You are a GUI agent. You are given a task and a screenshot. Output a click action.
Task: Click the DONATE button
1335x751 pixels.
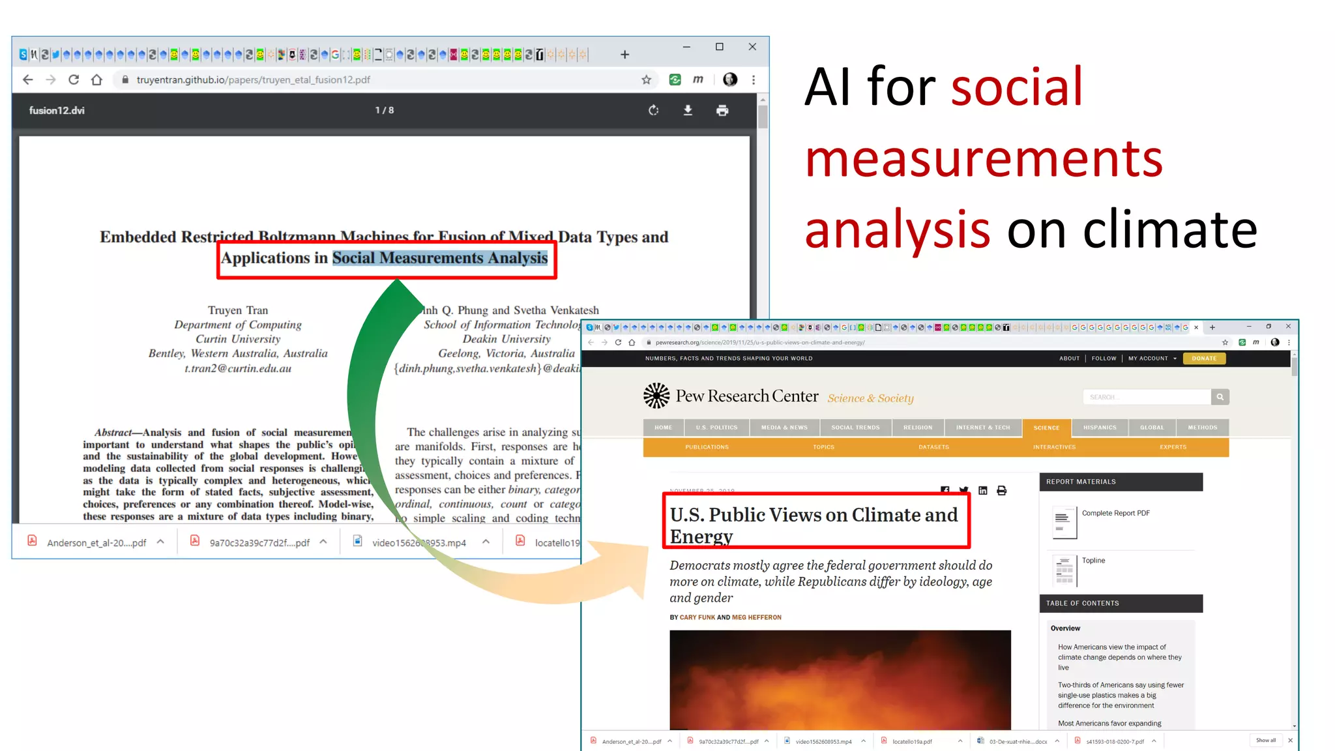[1204, 359]
